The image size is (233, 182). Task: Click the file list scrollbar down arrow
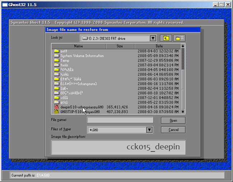[183, 112]
